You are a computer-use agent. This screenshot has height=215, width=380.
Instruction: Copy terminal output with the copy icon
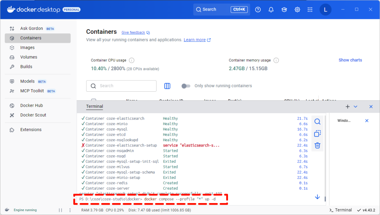[x=317, y=133]
